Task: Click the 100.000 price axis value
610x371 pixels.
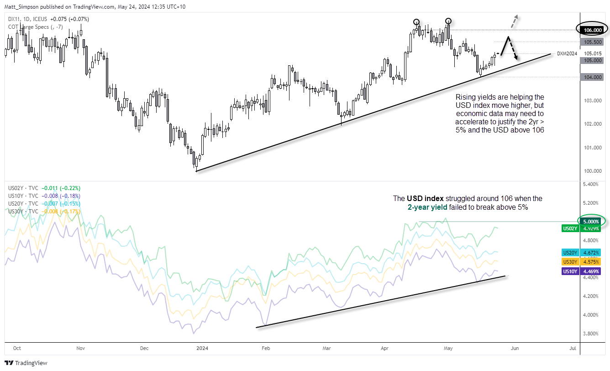Action: point(593,171)
